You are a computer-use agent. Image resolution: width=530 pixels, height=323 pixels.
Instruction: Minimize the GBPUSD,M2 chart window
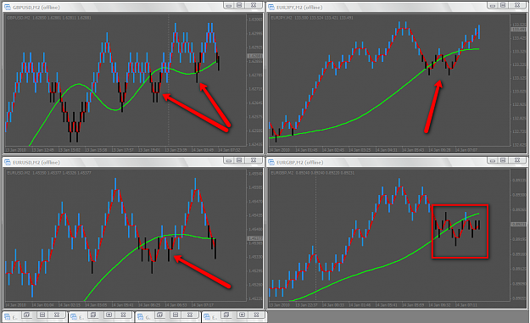(x=229, y=5)
